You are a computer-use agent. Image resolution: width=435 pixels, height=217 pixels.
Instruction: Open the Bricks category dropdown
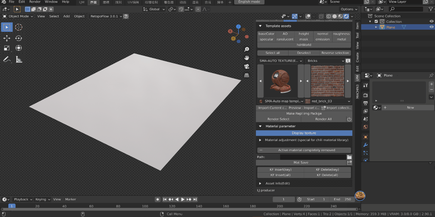pyautogui.click(x=325, y=61)
